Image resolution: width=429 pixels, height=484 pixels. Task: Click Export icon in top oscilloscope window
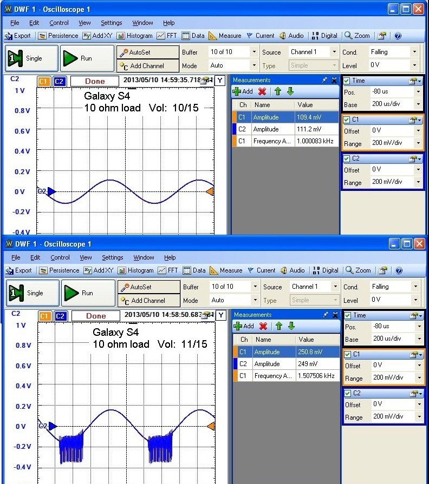click(17, 36)
